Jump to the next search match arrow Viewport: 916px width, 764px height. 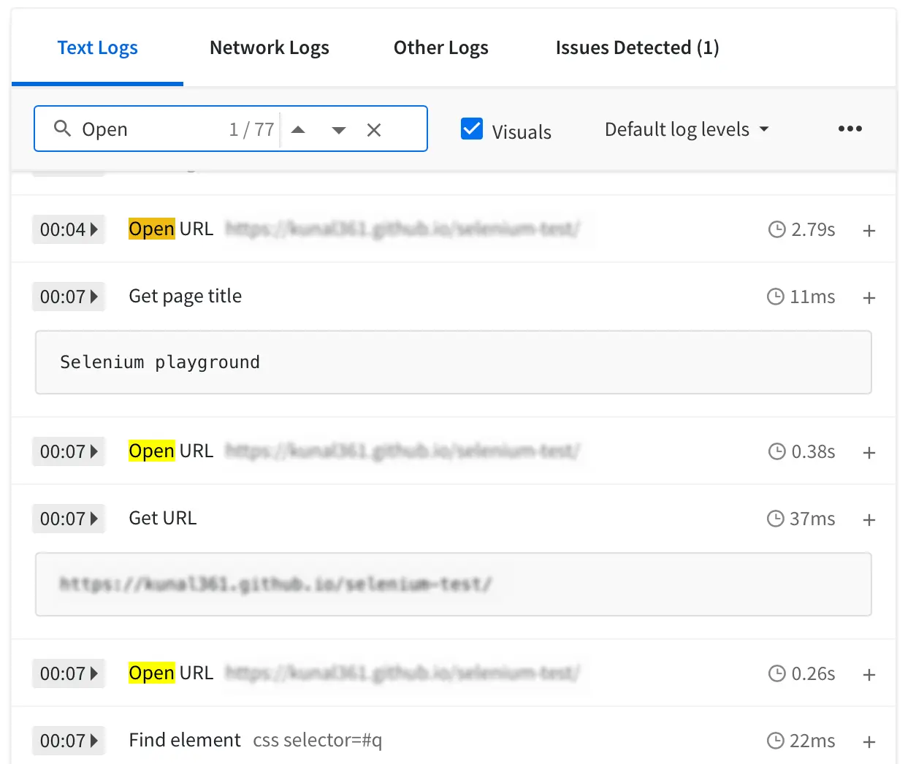pos(338,130)
